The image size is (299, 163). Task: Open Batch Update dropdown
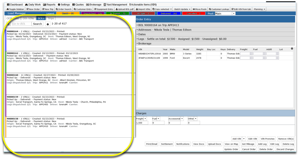point(182,9)
